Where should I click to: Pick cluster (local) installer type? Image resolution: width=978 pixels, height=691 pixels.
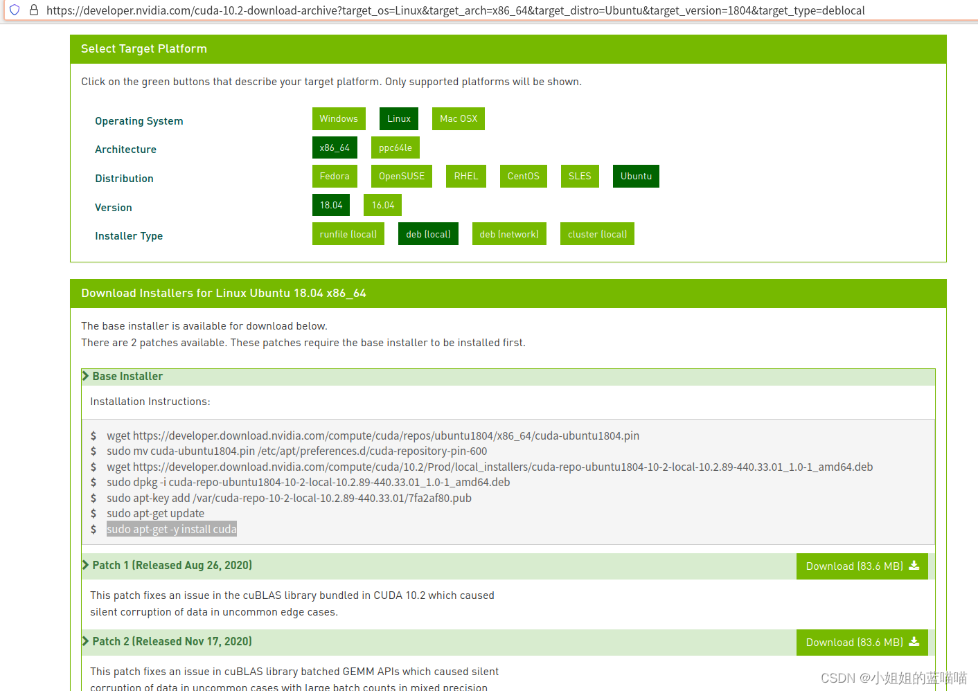tap(597, 234)
